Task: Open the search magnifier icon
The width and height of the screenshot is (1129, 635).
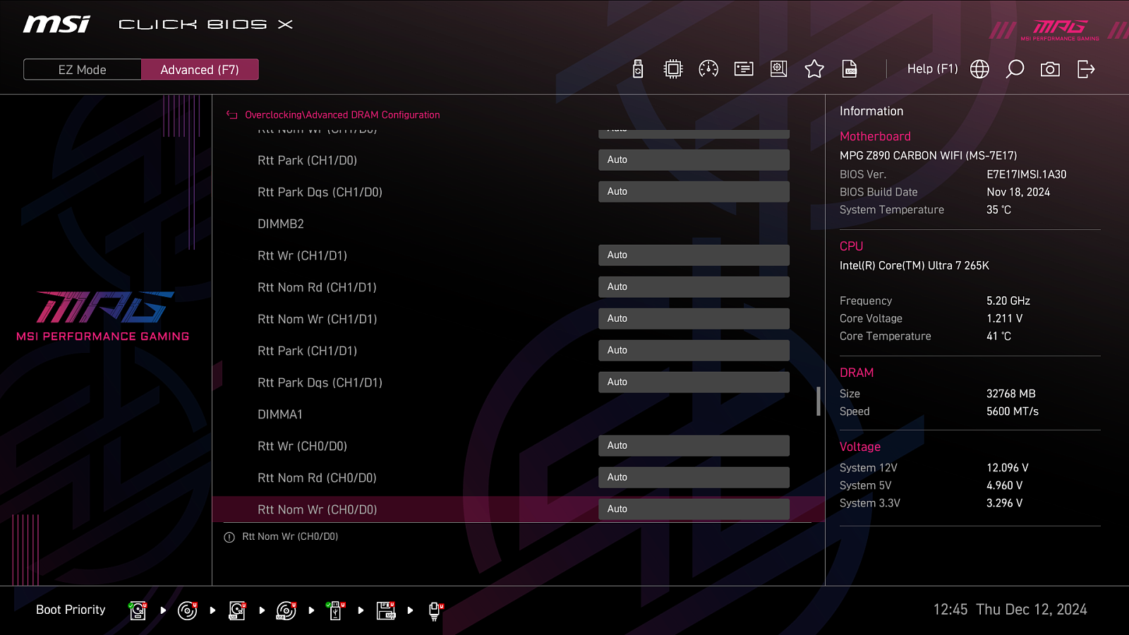Action: pos(1015,69)
